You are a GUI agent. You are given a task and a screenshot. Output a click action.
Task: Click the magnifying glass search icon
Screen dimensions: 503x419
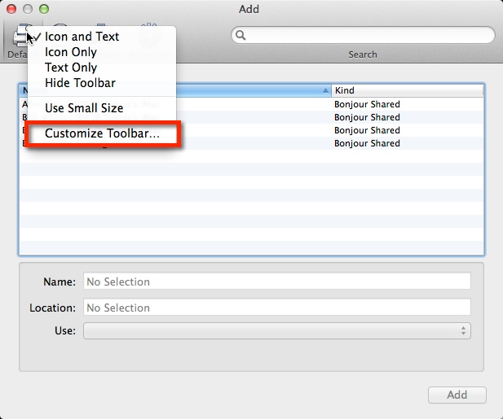tap(241, 35)
